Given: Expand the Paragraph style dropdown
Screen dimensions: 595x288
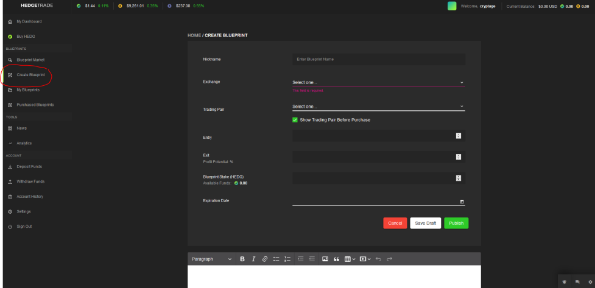Looking at the screenshot, I should (x=211, y=259).
